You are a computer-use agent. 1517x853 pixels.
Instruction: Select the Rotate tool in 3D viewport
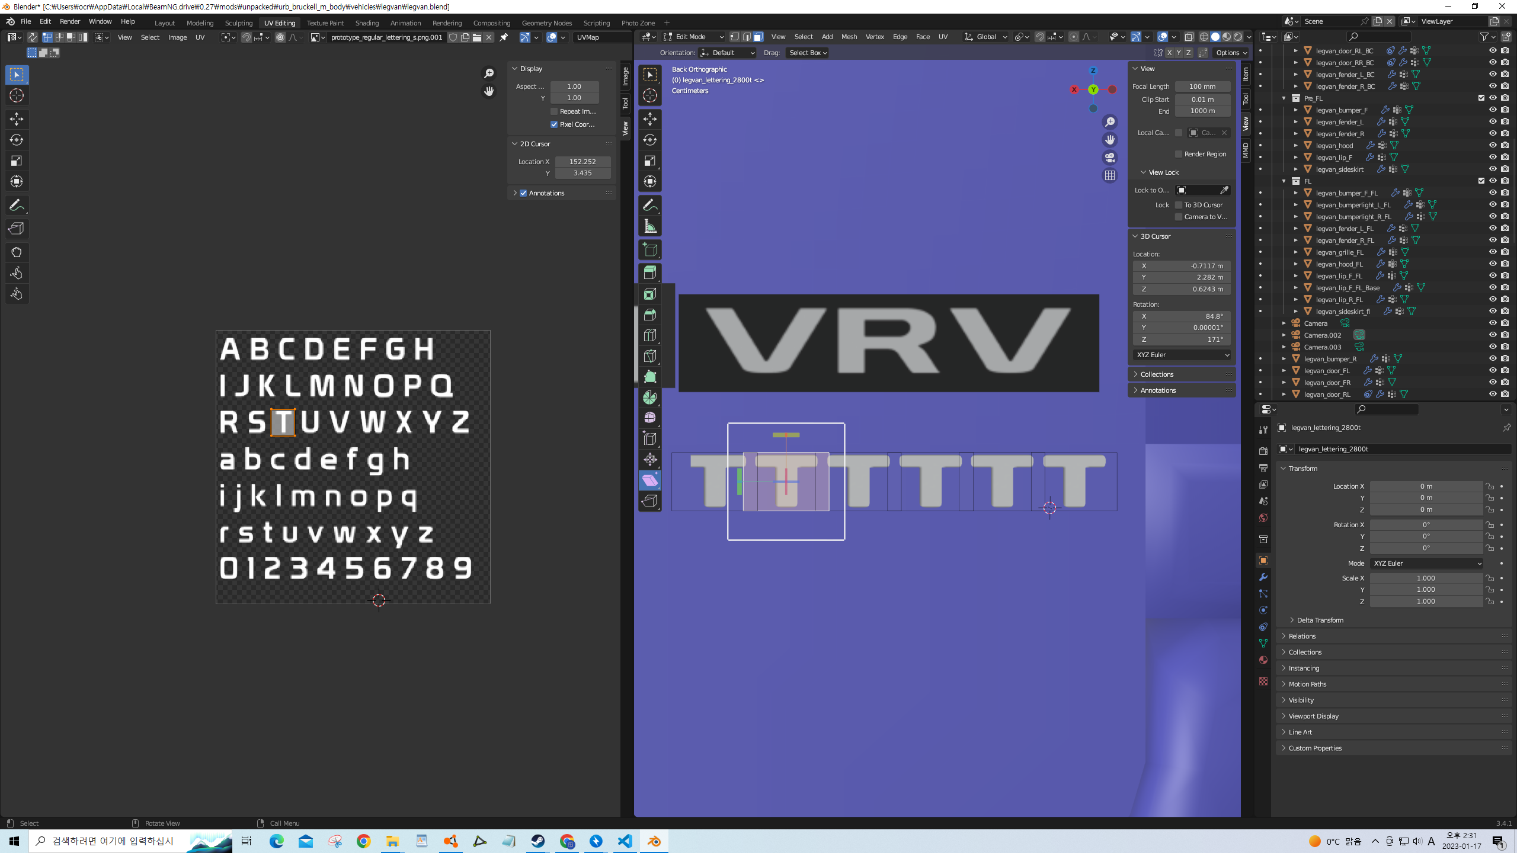[x=650, y=140]
